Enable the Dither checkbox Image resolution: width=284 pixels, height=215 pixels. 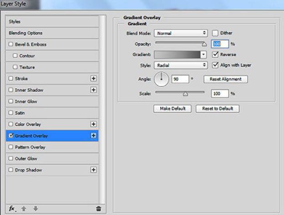215,33
